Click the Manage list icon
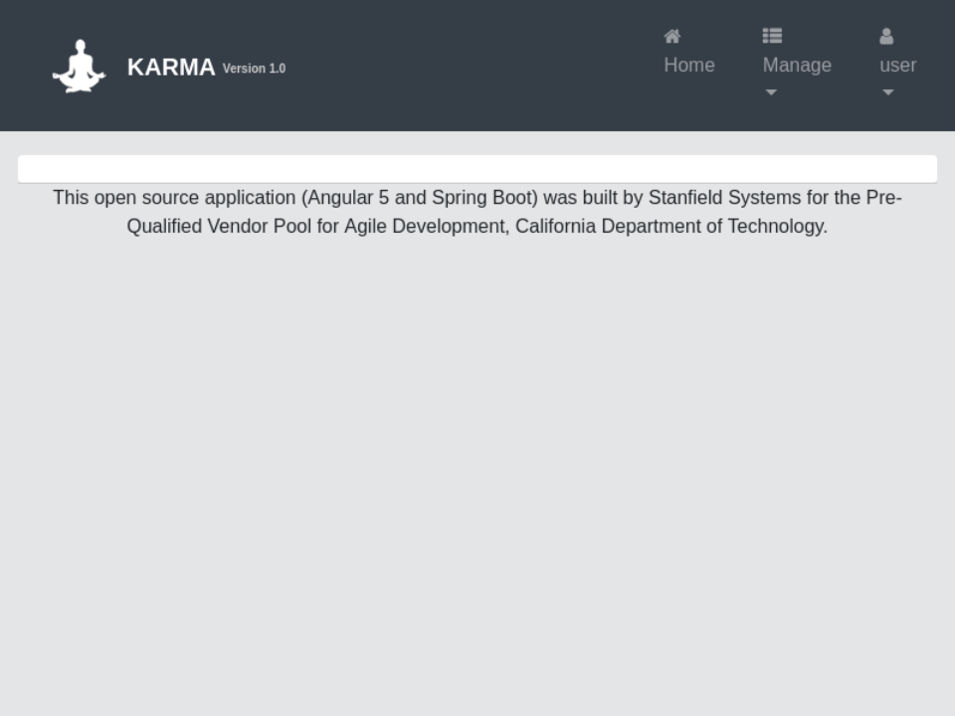 [x=772, y=37]
